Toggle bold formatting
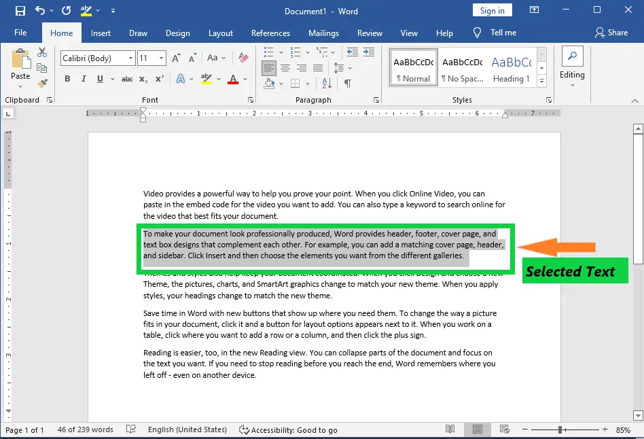 (67, 79)
